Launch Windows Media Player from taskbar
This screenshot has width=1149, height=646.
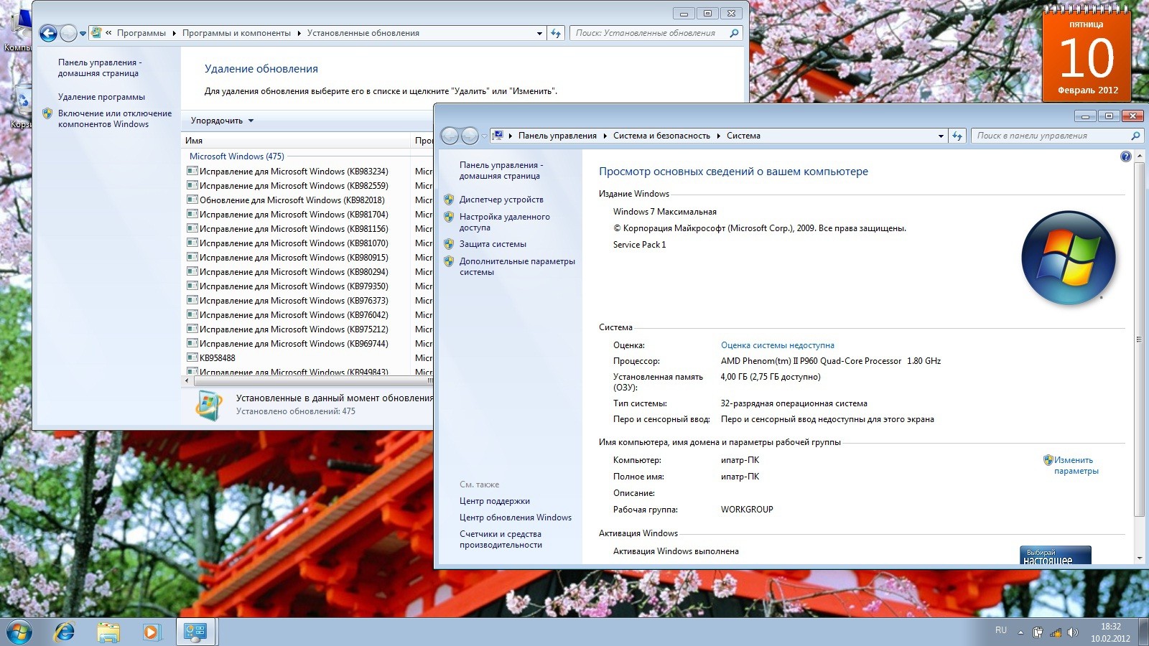point(151,632)
